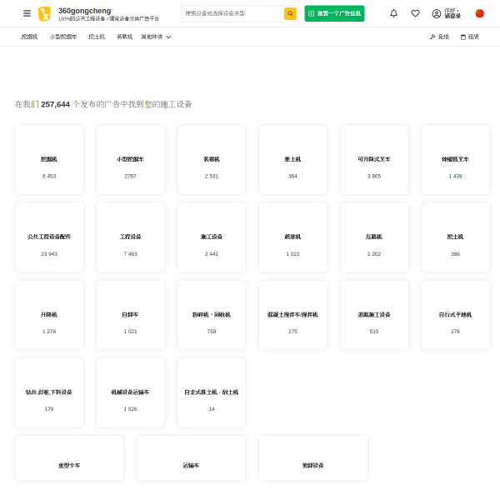Click the green post-an-ad button
The width and height of the screenshot is (500, 500).
point(334,13)
